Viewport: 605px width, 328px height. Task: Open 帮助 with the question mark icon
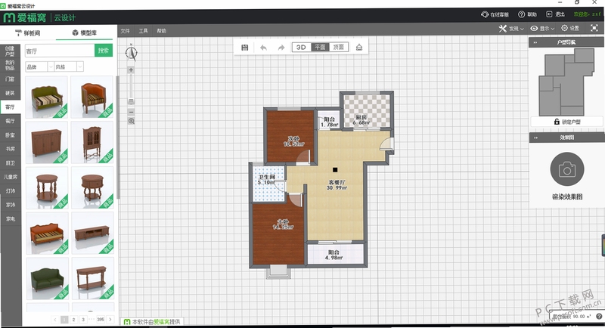[x=527, y=14]
